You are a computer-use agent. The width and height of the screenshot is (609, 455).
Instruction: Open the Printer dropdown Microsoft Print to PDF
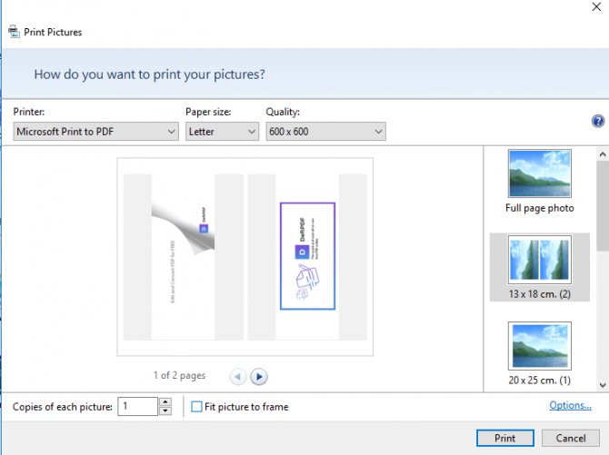point(96,132)
